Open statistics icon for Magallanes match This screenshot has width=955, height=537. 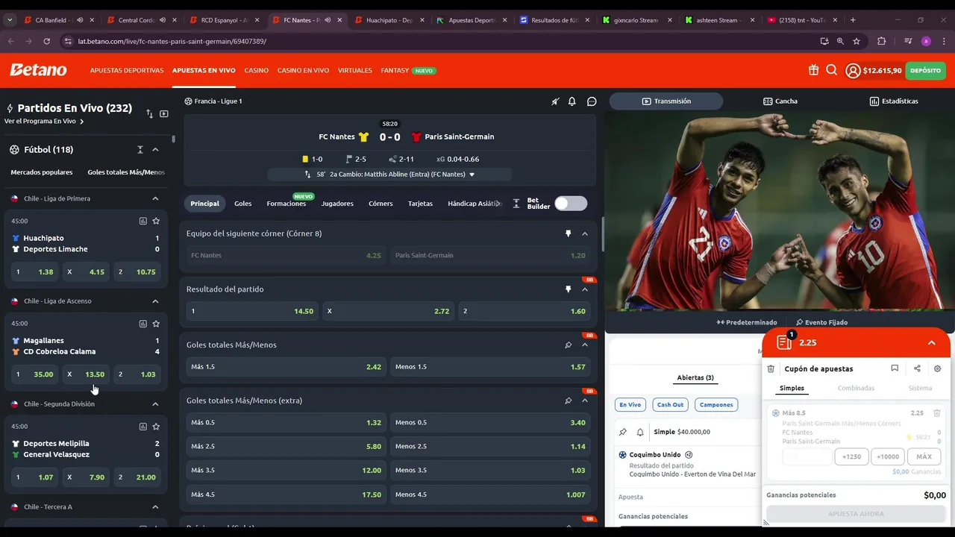[x=143, y=324]
